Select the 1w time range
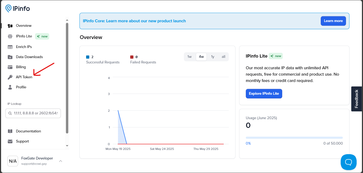363x173 pixels. [x=189, y=57]
